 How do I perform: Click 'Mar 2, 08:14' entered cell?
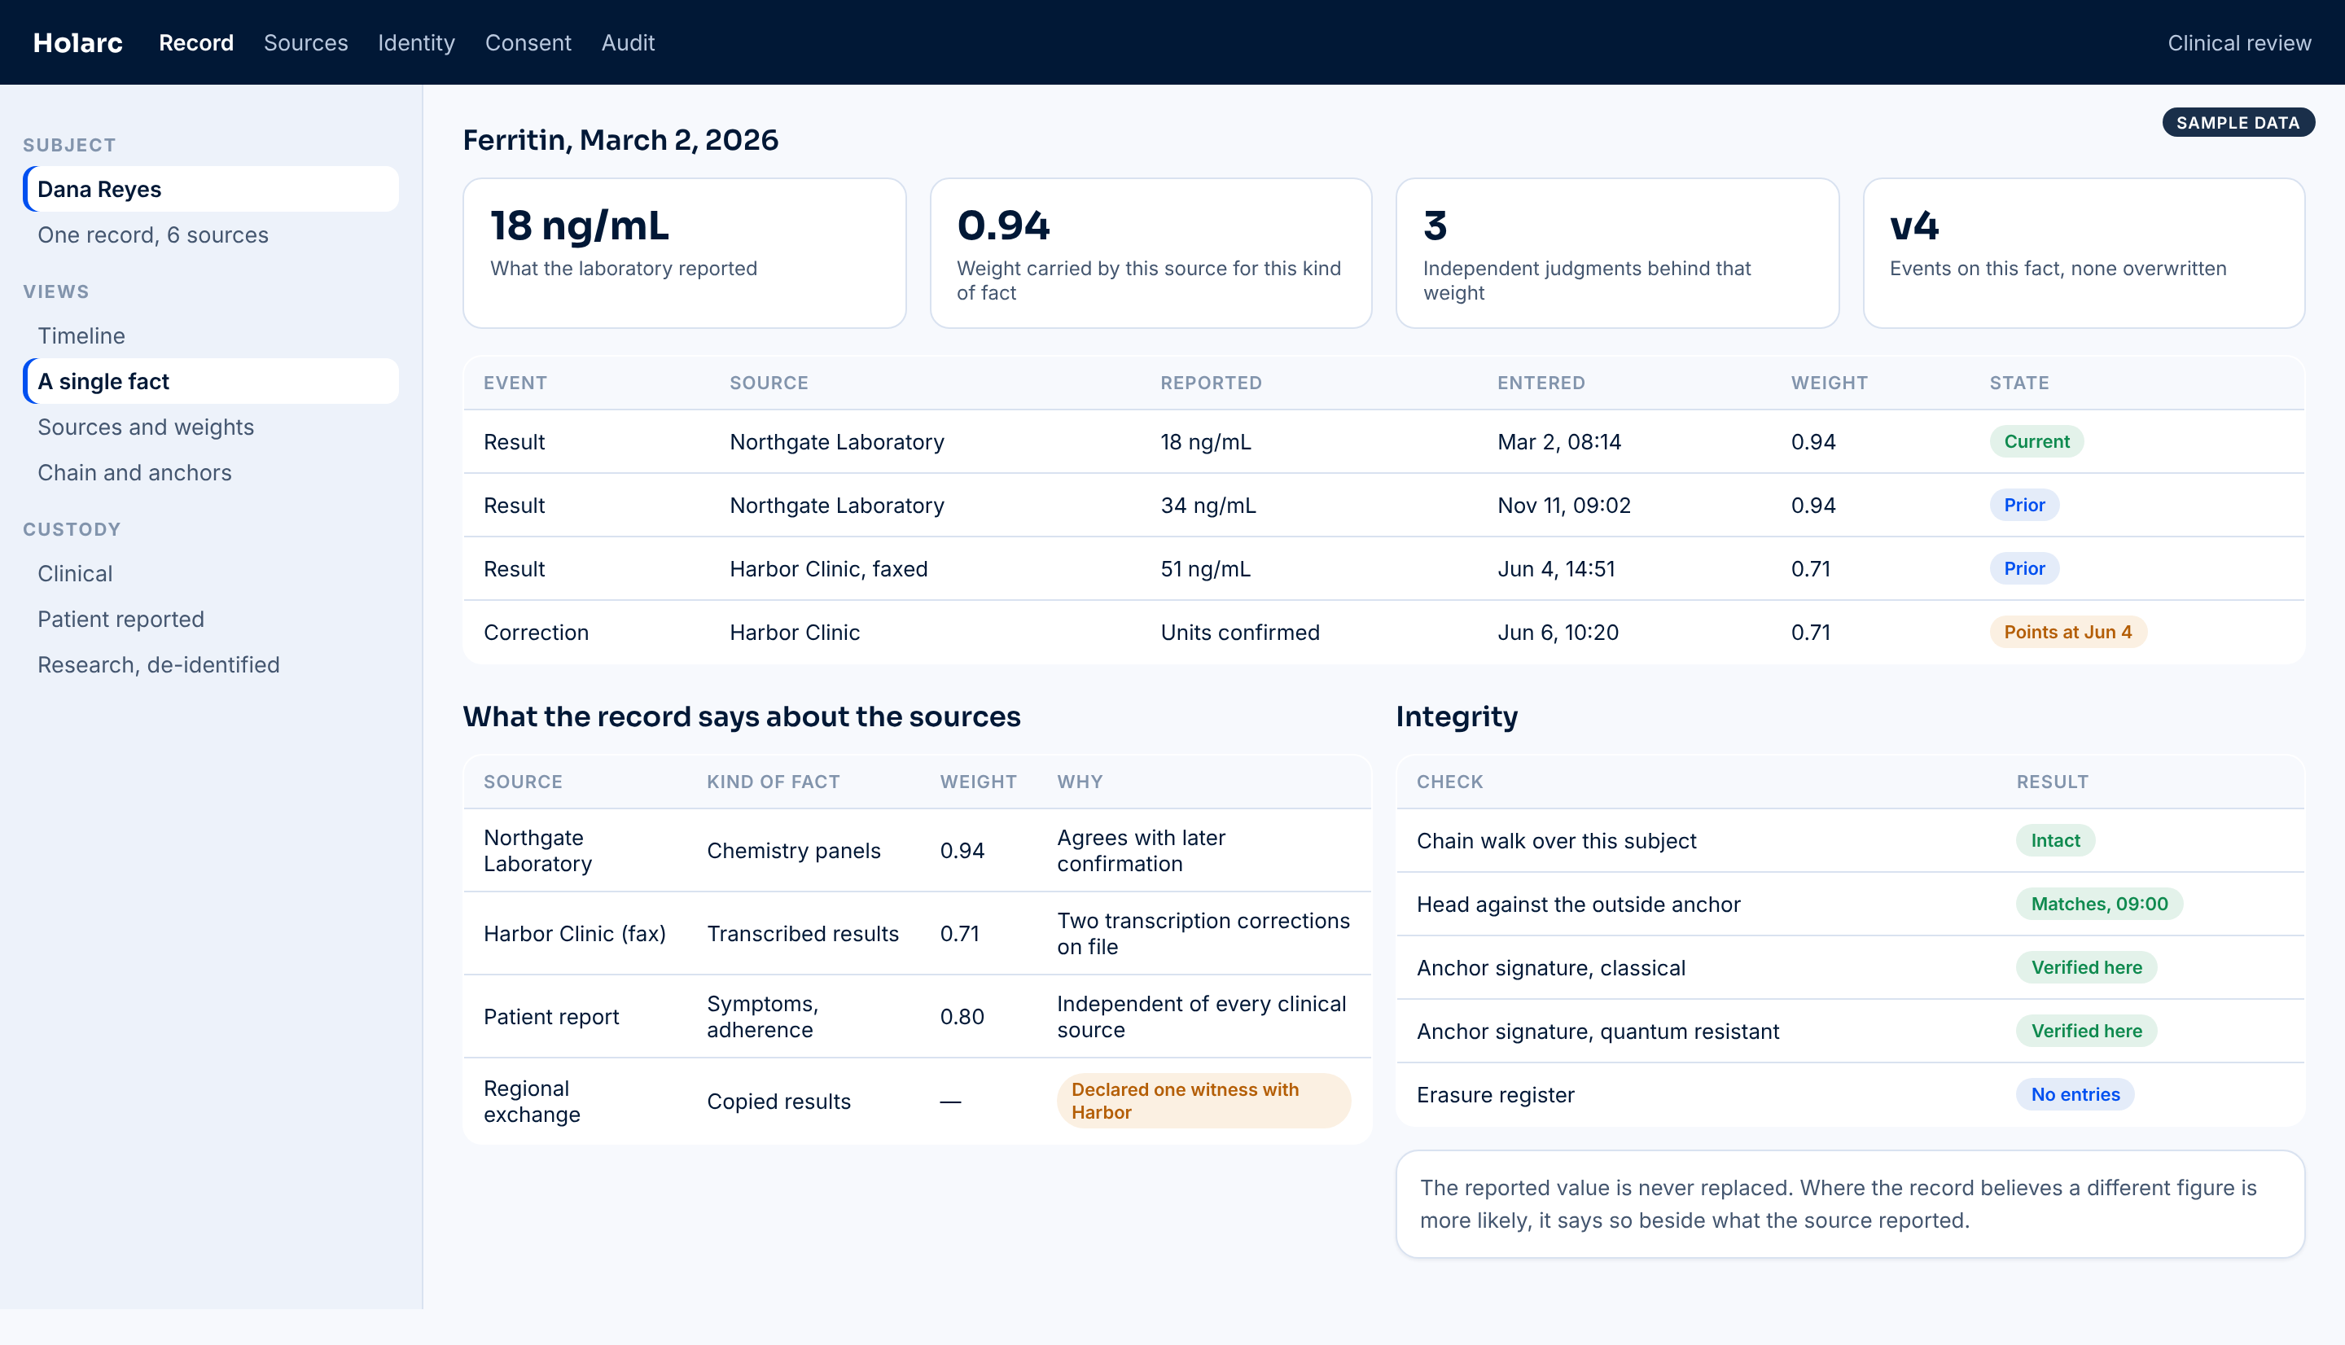point(1558,441)
